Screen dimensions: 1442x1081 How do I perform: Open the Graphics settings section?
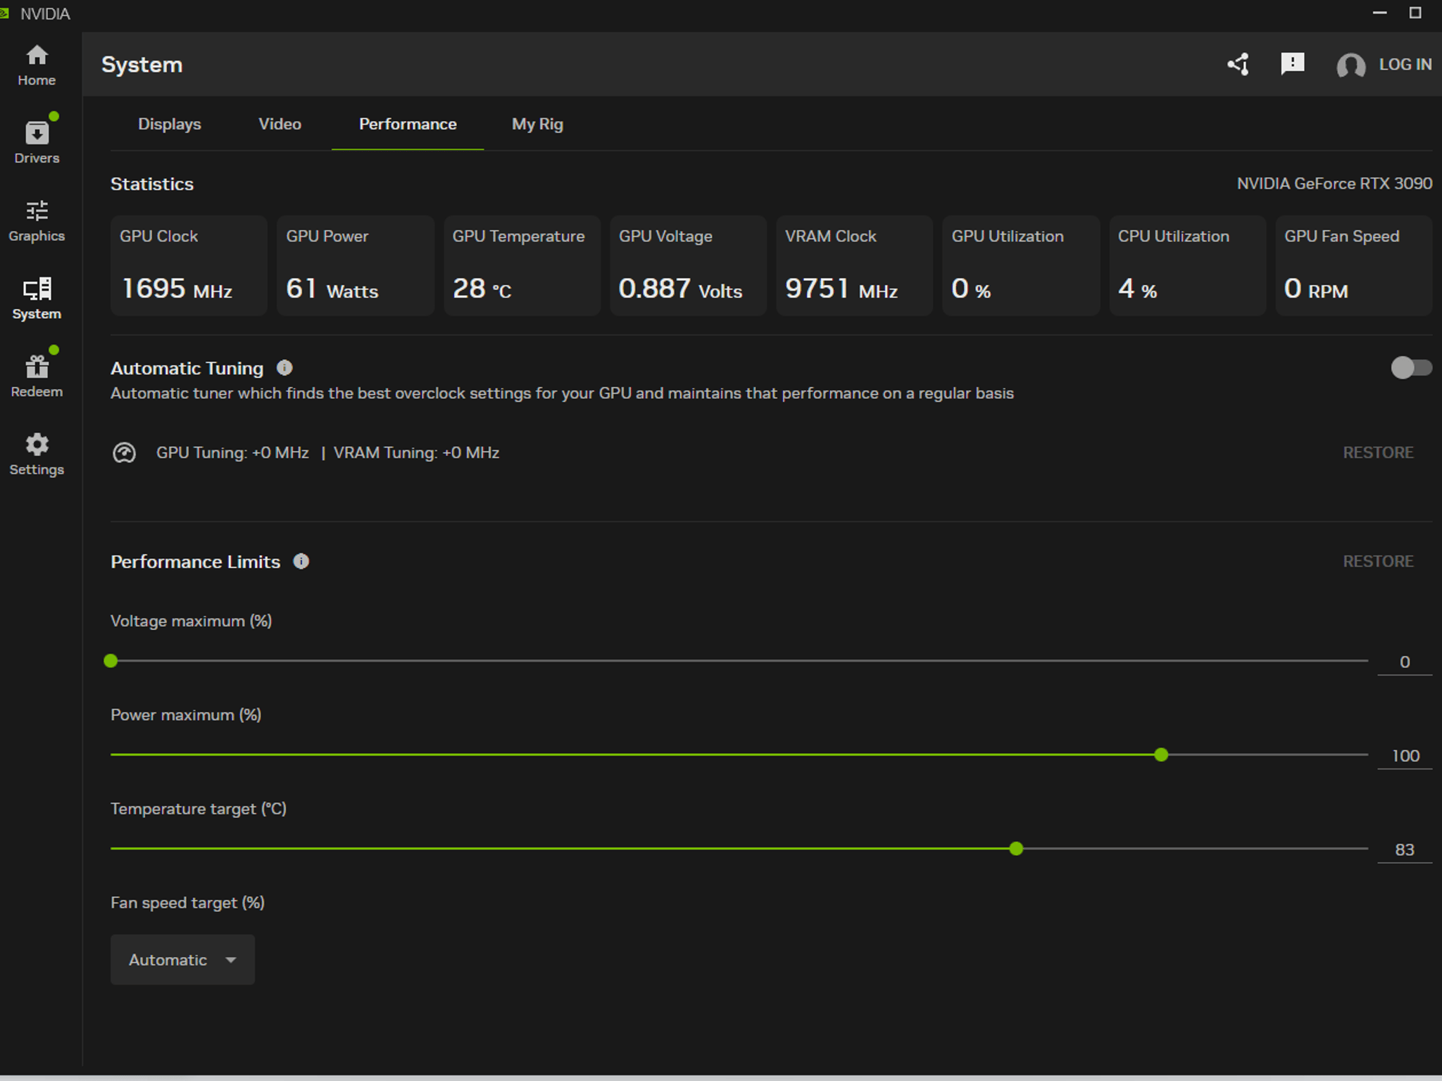click(37, 221)
